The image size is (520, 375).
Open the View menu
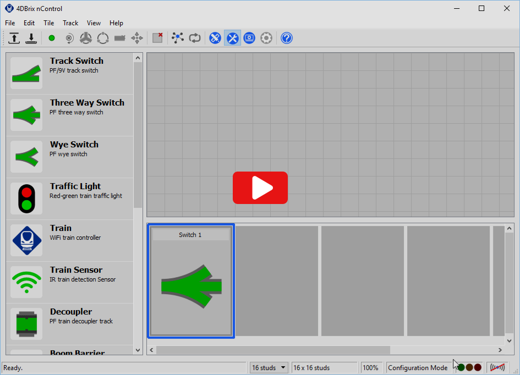pos(94,23)
